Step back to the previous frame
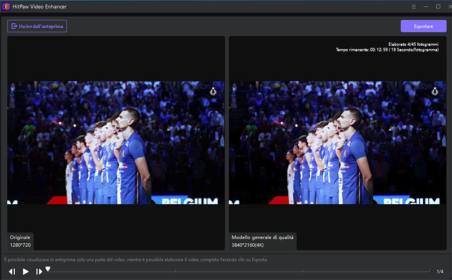The image size is (452, 280). pyautogui.click(x=12, y=272)
